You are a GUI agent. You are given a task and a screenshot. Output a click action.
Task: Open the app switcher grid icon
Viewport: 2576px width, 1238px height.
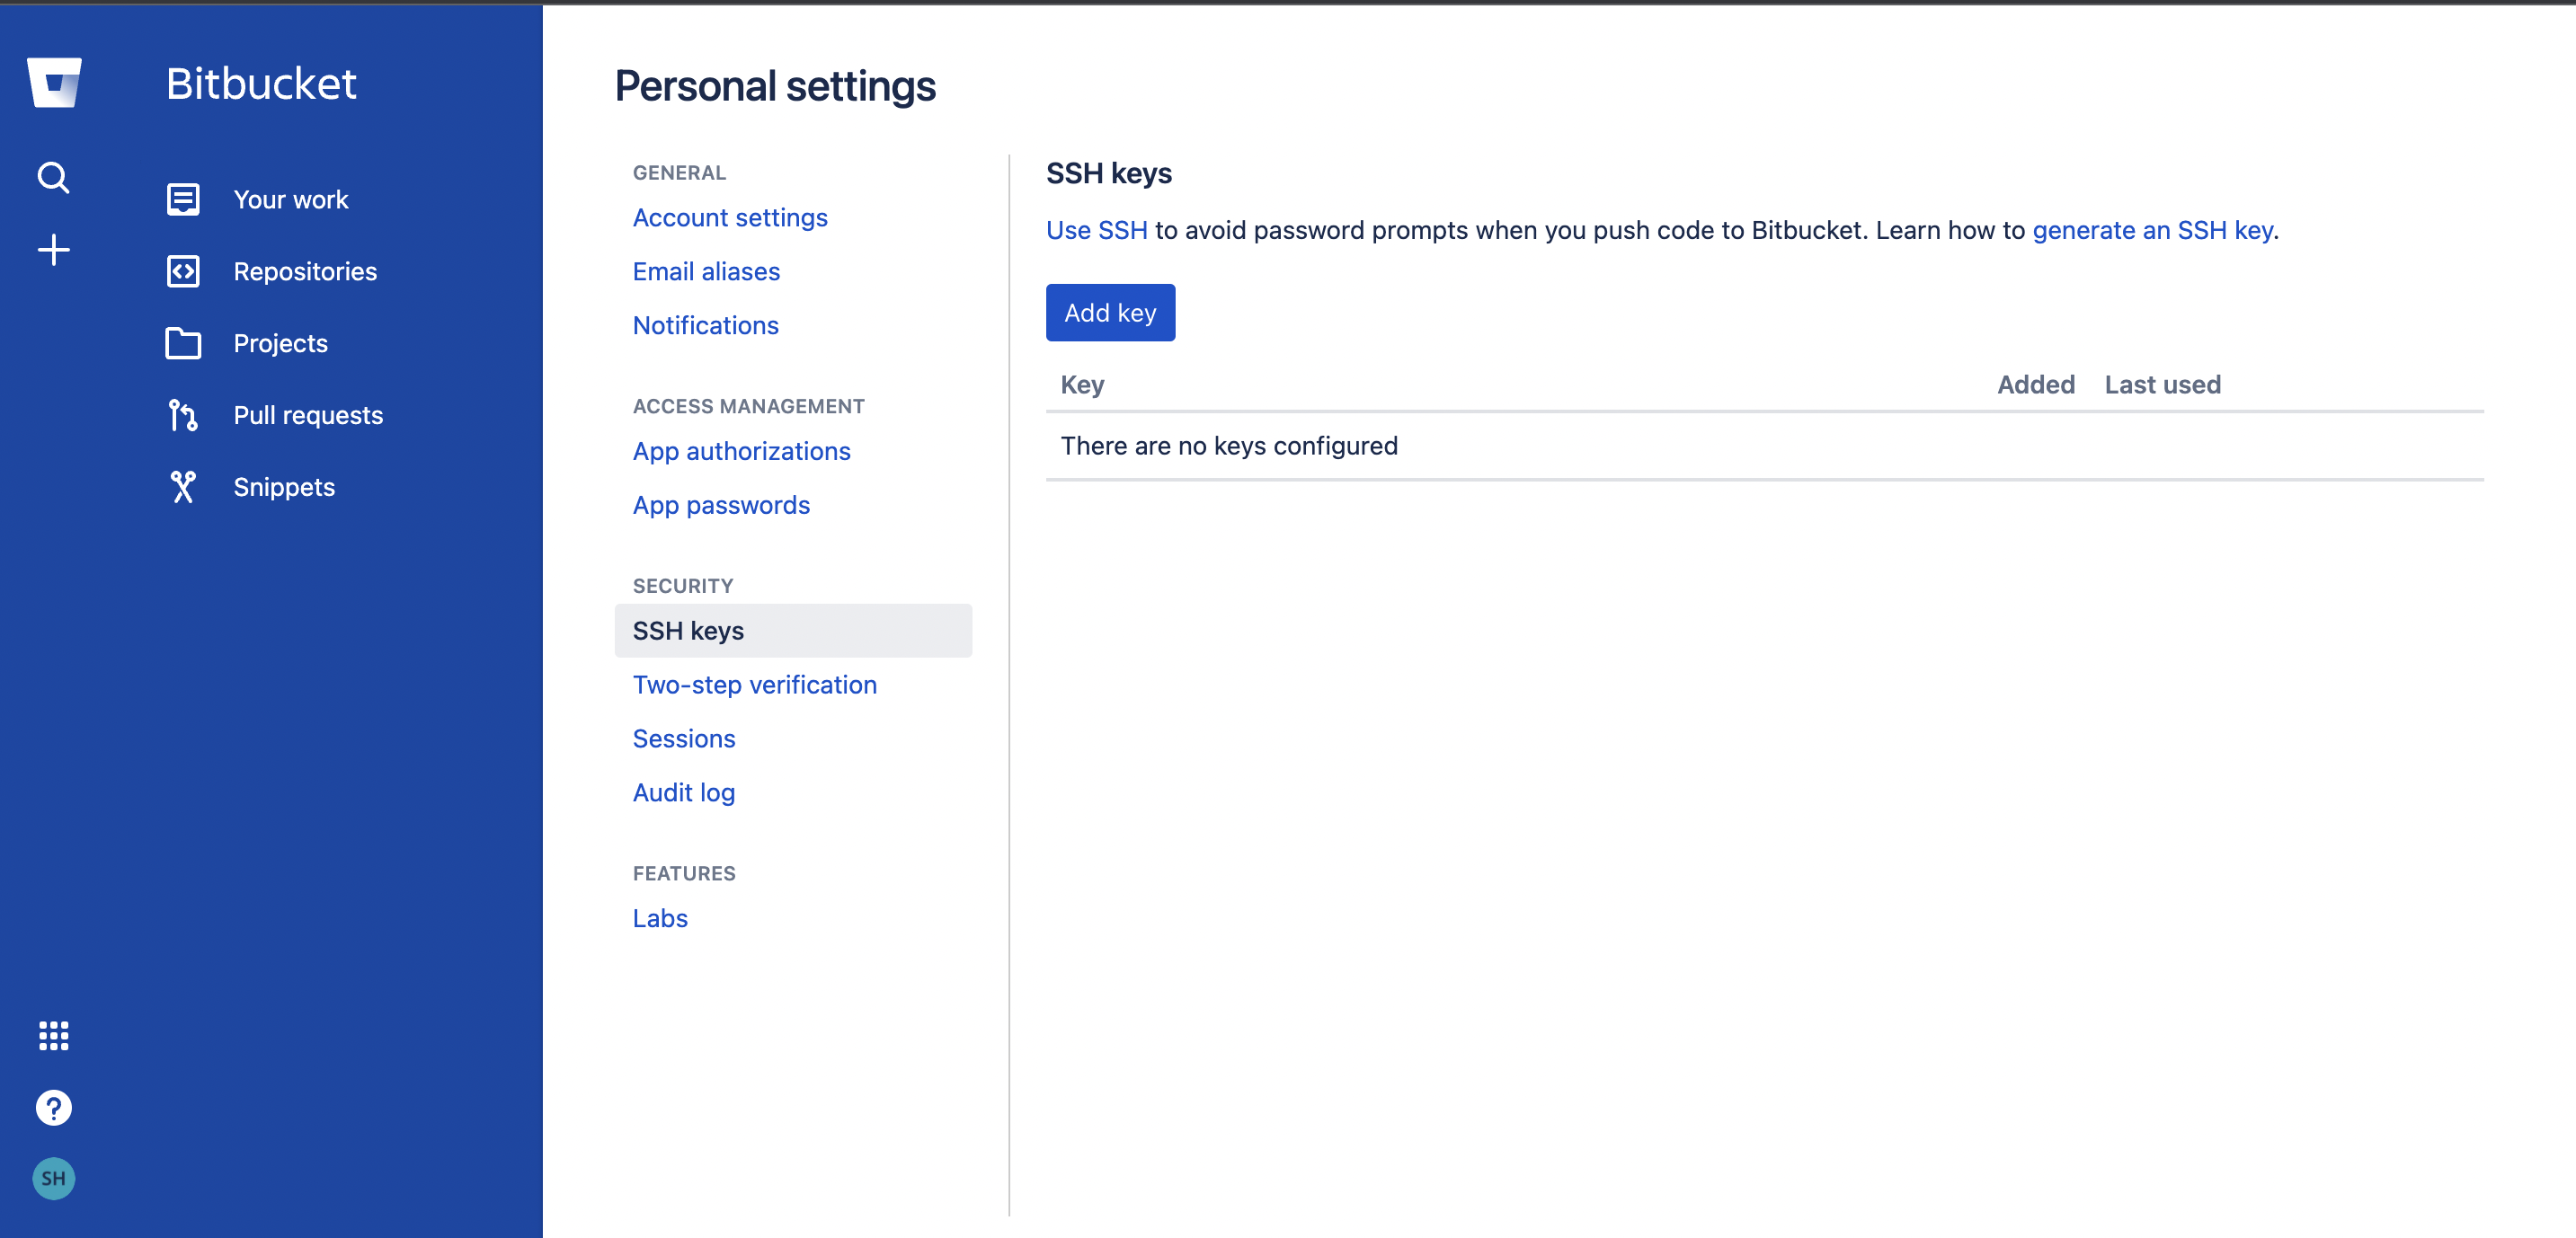pyautogui.click(x=54, y=1036)
